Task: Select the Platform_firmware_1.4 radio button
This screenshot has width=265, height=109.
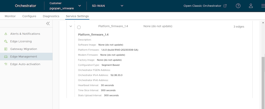Action: click(x=79, y=27)
